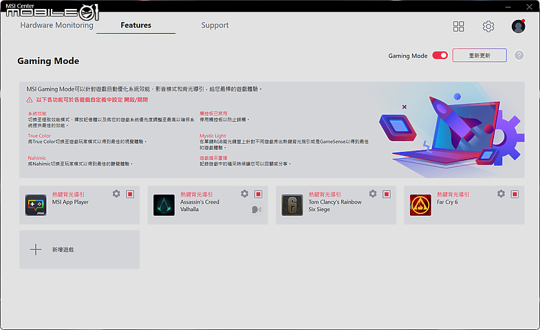Toggle red checkbox on Assassin's Creed Valhalla card
The image size is (540, 330).
coord(258,195)
